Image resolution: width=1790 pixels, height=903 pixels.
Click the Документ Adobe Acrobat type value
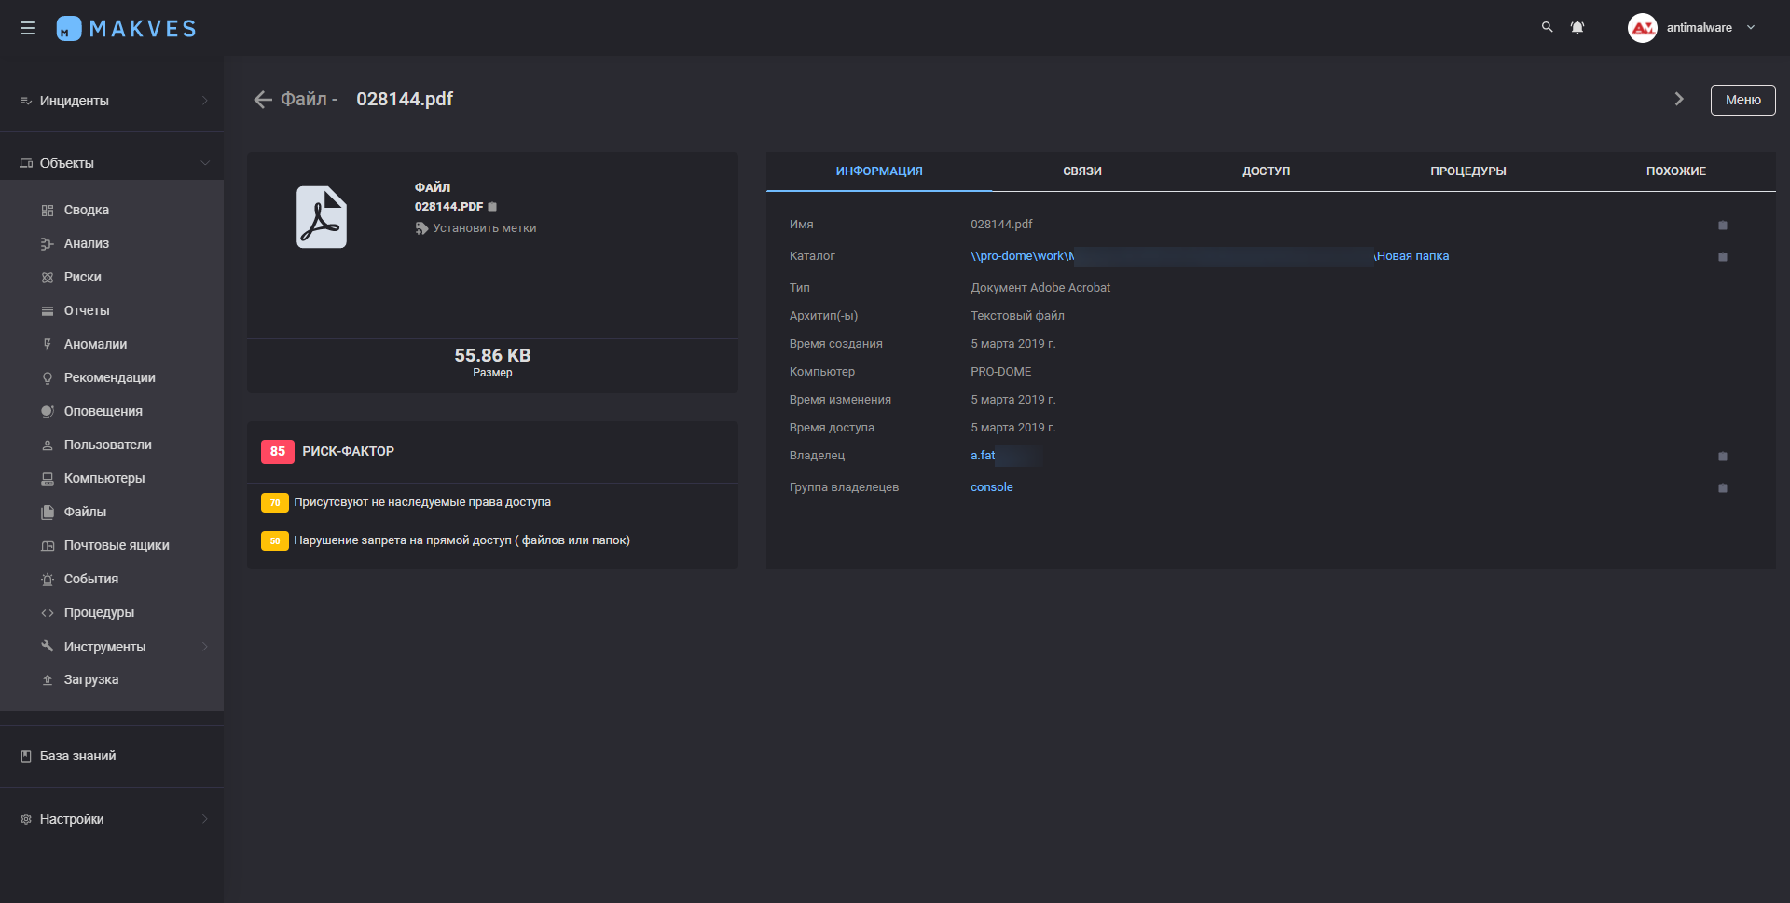click(x=1040, y=288)
